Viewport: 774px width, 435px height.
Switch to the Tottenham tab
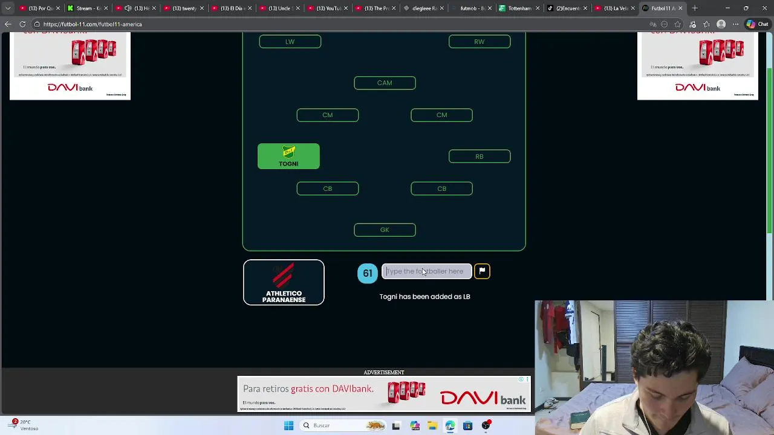click(519, 8)
